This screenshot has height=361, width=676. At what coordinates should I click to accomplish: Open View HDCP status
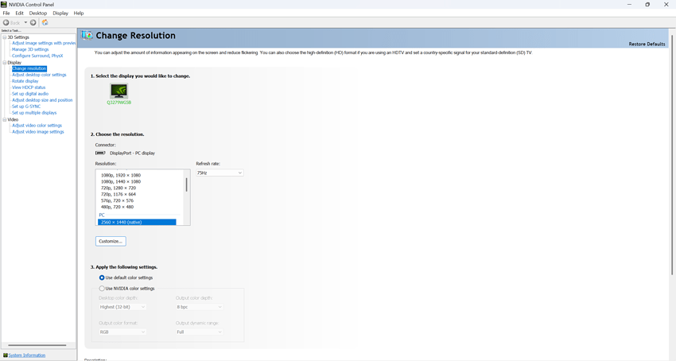(x=29, y=87)
